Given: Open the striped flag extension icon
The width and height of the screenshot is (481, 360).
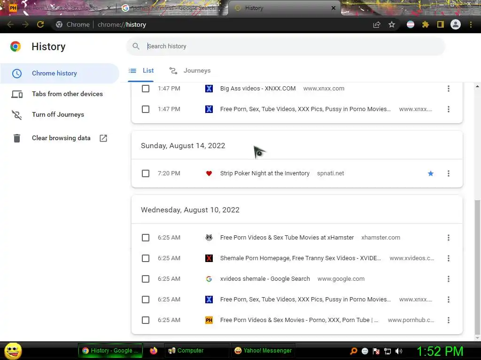Looking at the screenshot, I should click(411, 24).
